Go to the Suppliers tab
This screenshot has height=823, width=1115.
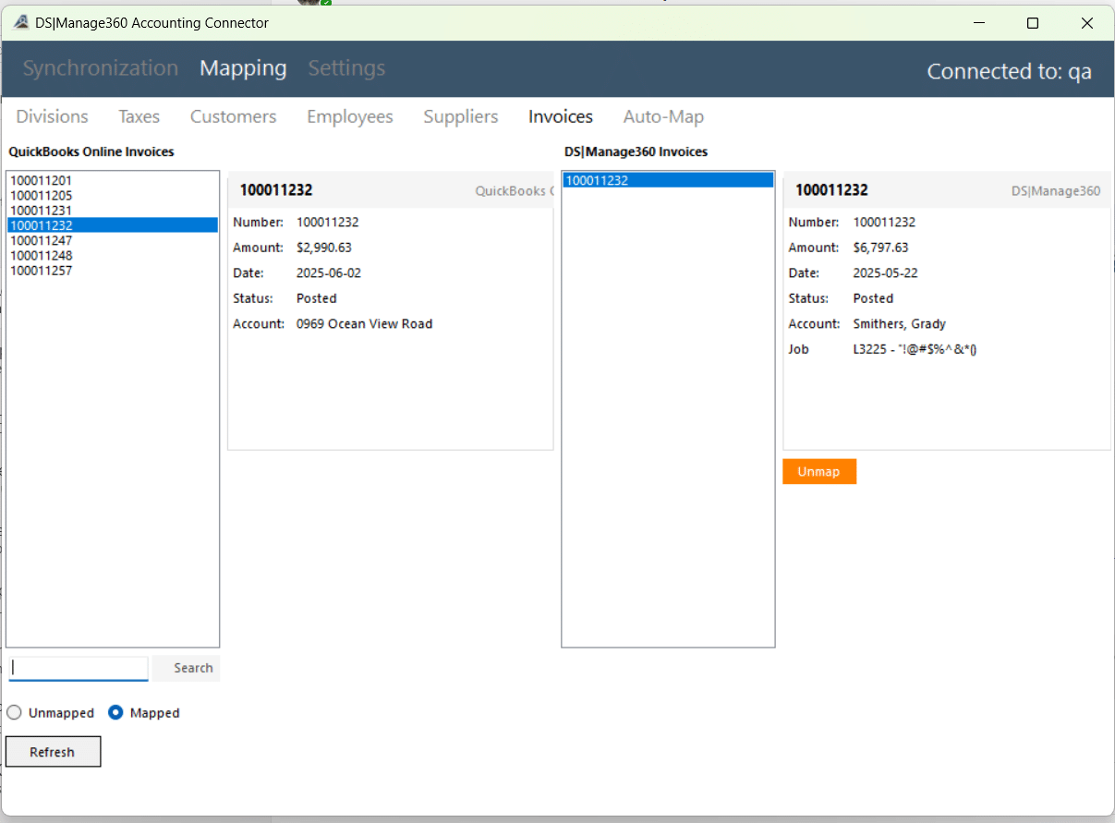tap(460, 116)
